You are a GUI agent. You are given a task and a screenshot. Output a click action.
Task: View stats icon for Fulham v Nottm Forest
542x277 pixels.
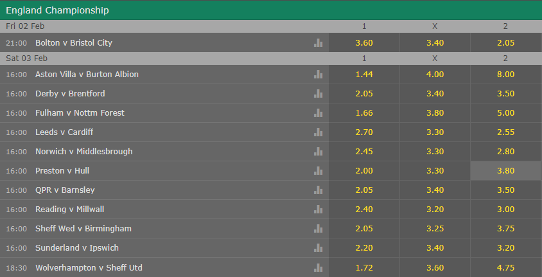[x=319, y=113]
